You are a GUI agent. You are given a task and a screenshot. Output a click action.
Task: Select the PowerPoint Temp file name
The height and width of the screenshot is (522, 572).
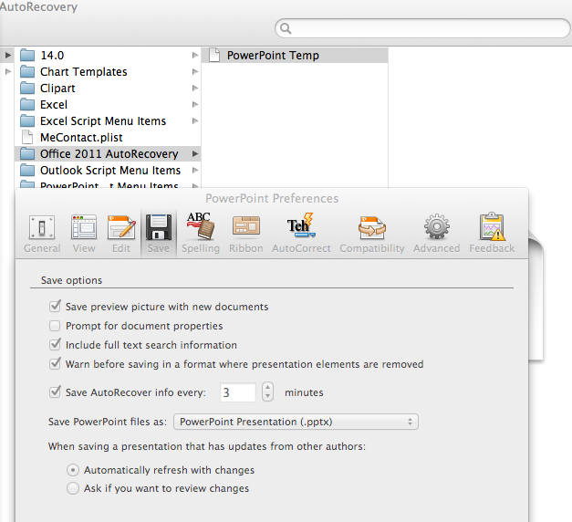coord(273,56)
